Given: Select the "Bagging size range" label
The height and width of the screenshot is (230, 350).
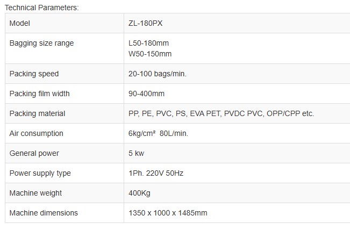Looking at the screenshot, I should (x=41, y=44).
